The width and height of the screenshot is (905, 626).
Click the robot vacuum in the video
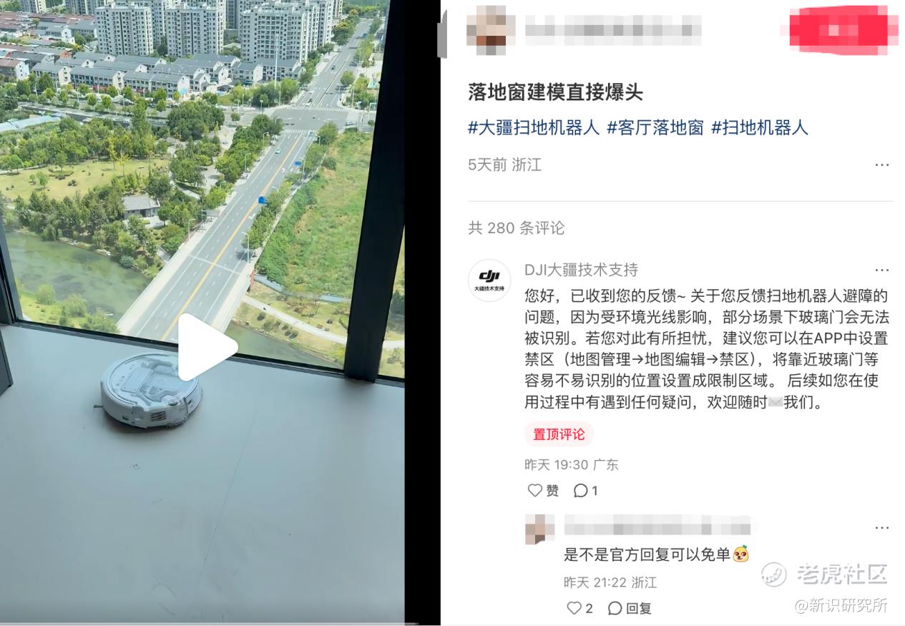(x=150, y=390)
